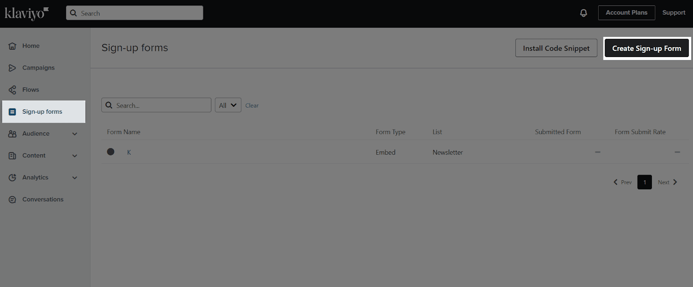Click the List column header
Screen dimensions: 693x287
click(437, 132)
